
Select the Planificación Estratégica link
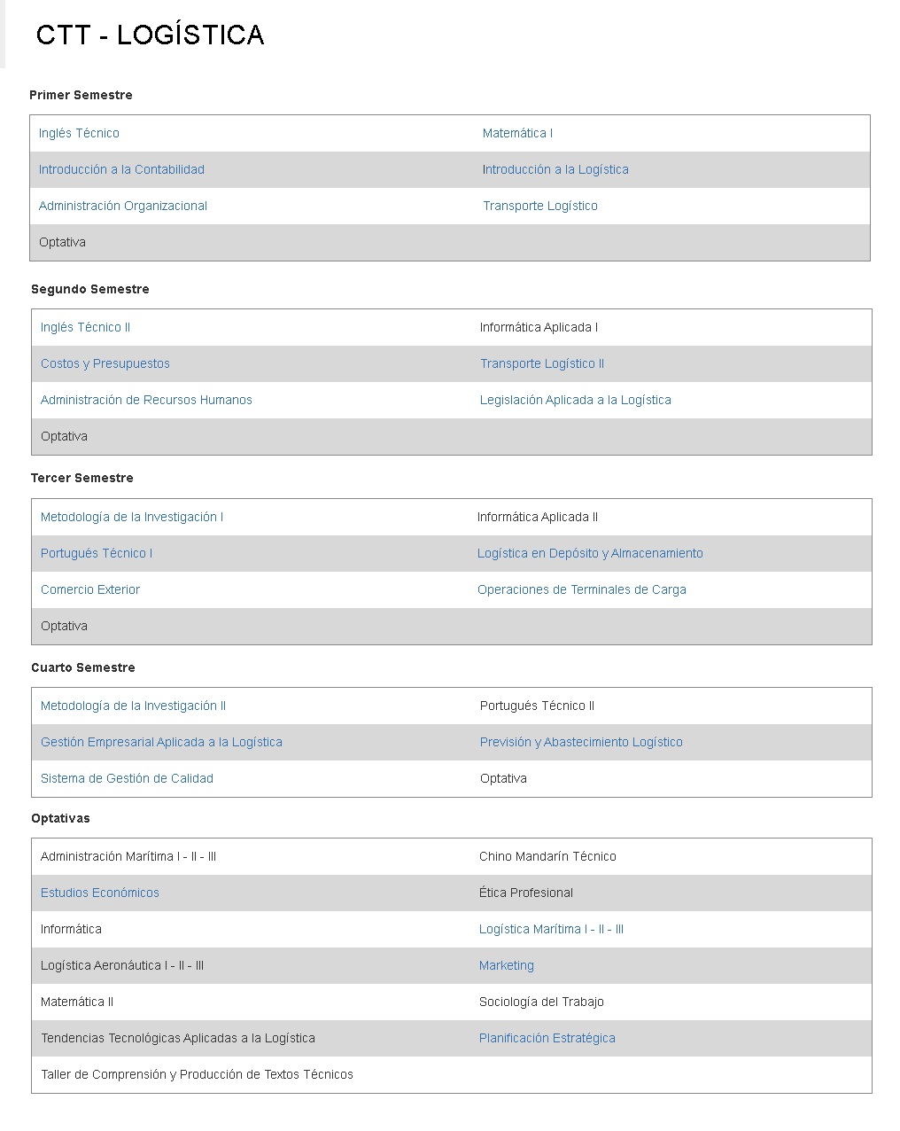547,1038
